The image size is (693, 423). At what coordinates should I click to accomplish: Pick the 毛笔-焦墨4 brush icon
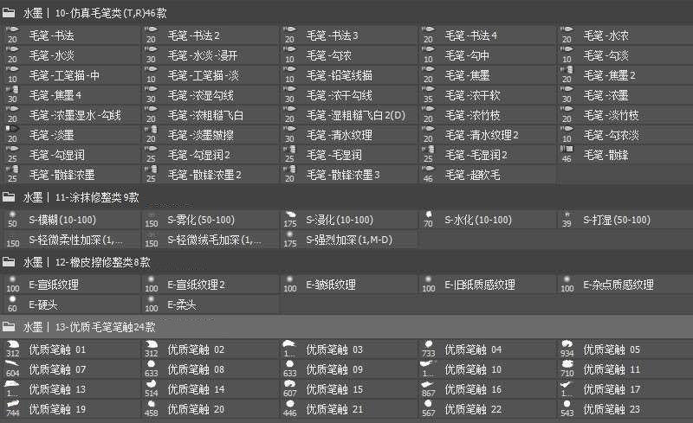(12, 94)
